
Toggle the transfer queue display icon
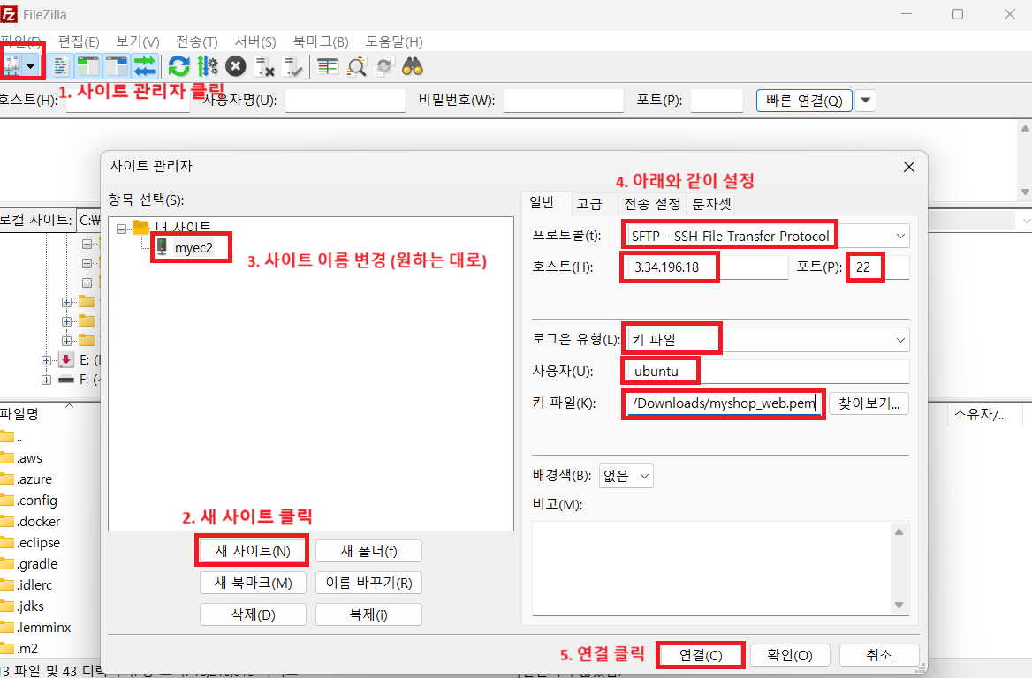[x=145, y=66]
